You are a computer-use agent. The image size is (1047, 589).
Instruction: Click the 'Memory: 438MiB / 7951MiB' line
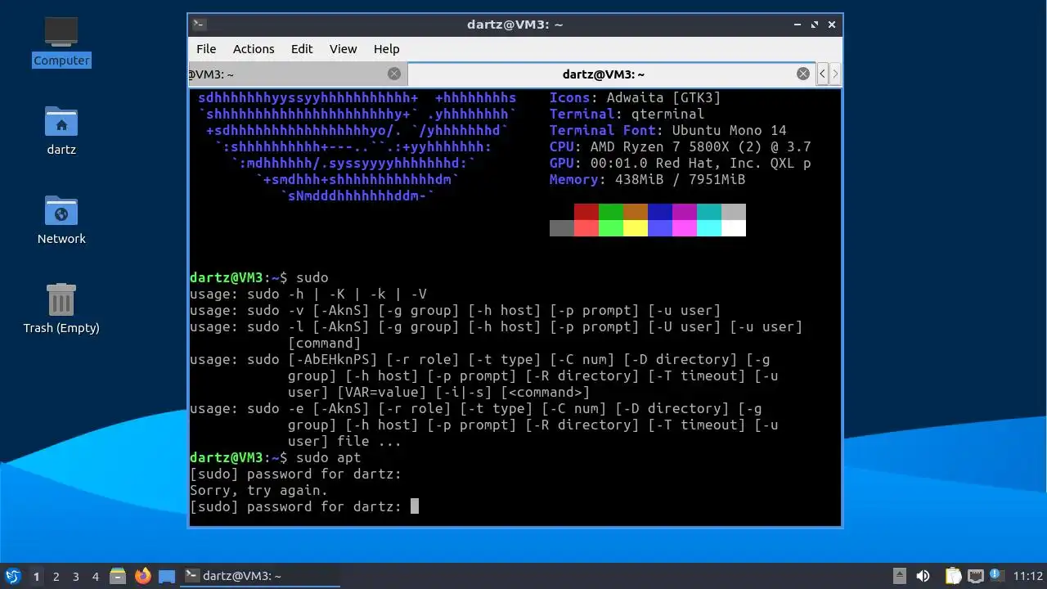pos(648,179)
